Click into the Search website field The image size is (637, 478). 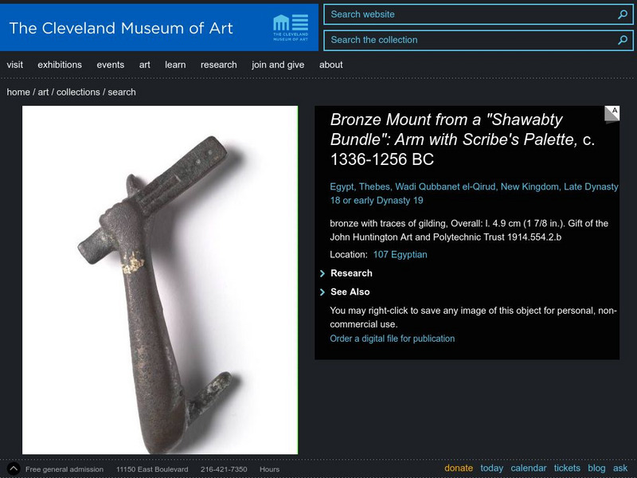pos(470,14)
